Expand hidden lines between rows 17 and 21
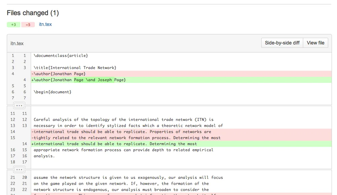The height and width of the screenshot is (195, 337). click(x=19, y=169)
